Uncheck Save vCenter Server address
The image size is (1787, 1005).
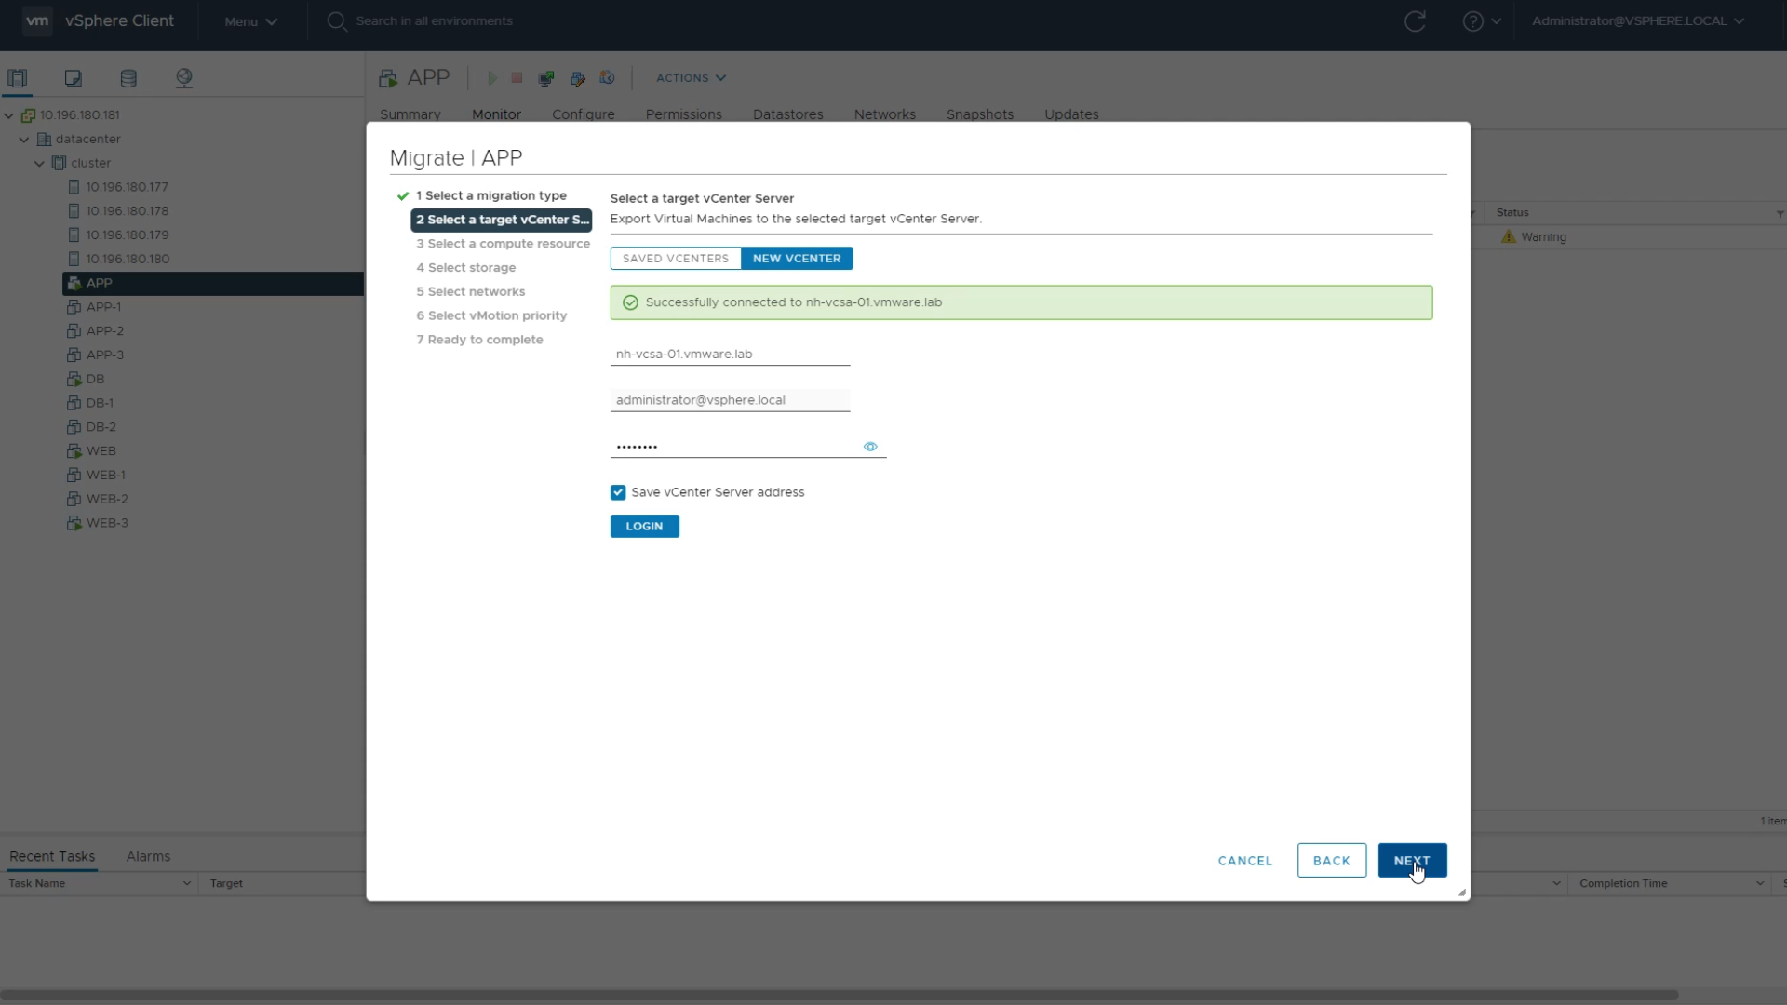[618, 492]
